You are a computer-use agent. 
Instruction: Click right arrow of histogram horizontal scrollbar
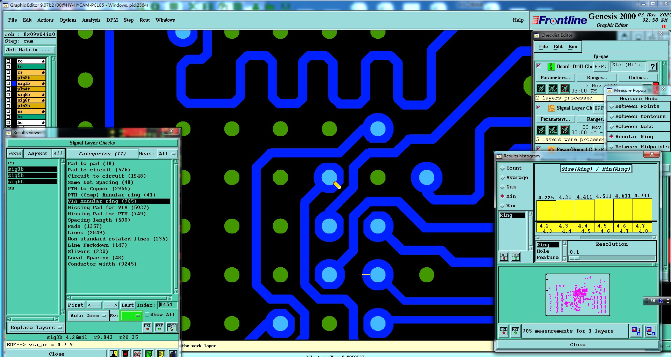(654, 237)
